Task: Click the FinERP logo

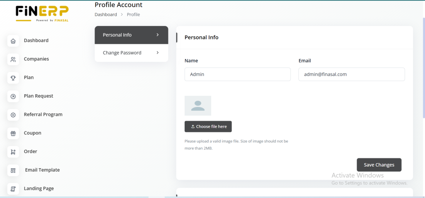Action: pyautogui.click(x=42, y=13)
